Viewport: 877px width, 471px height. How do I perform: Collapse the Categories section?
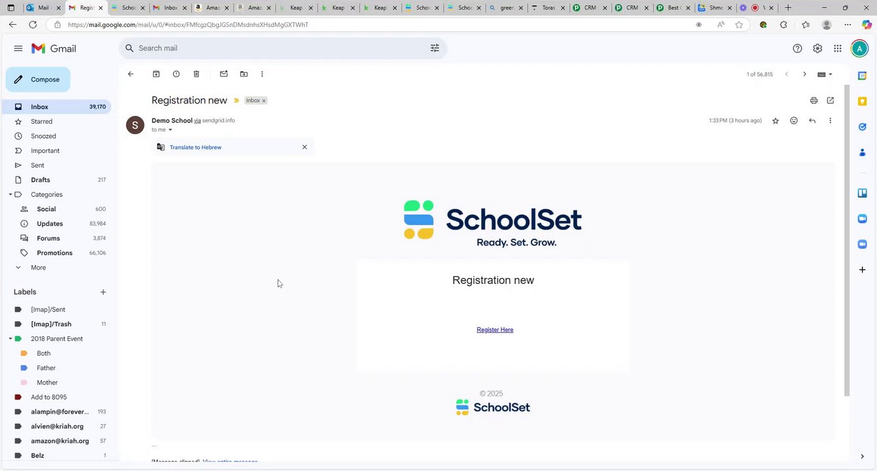(x=10, y=194)
